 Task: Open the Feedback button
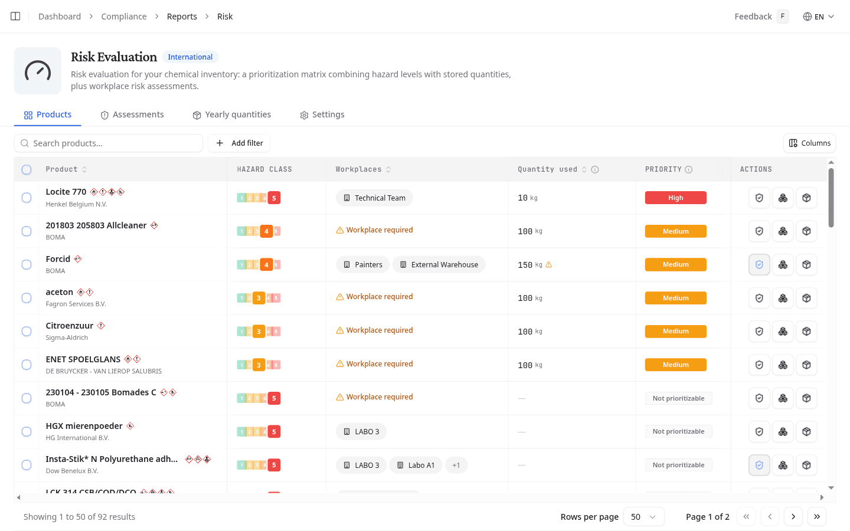tap(761, 17)
